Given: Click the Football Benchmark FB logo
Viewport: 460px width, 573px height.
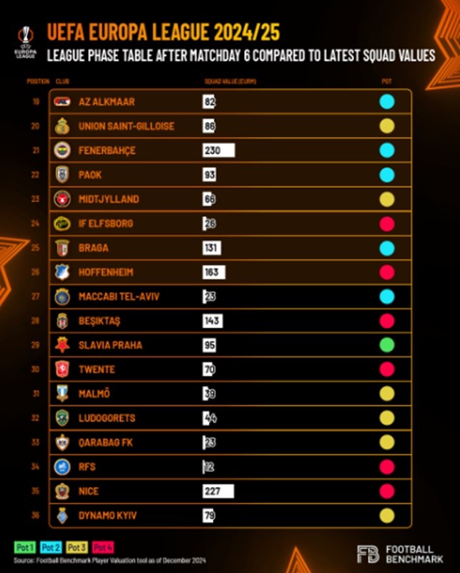Looking at the screenshot, I should coord(368,554).
